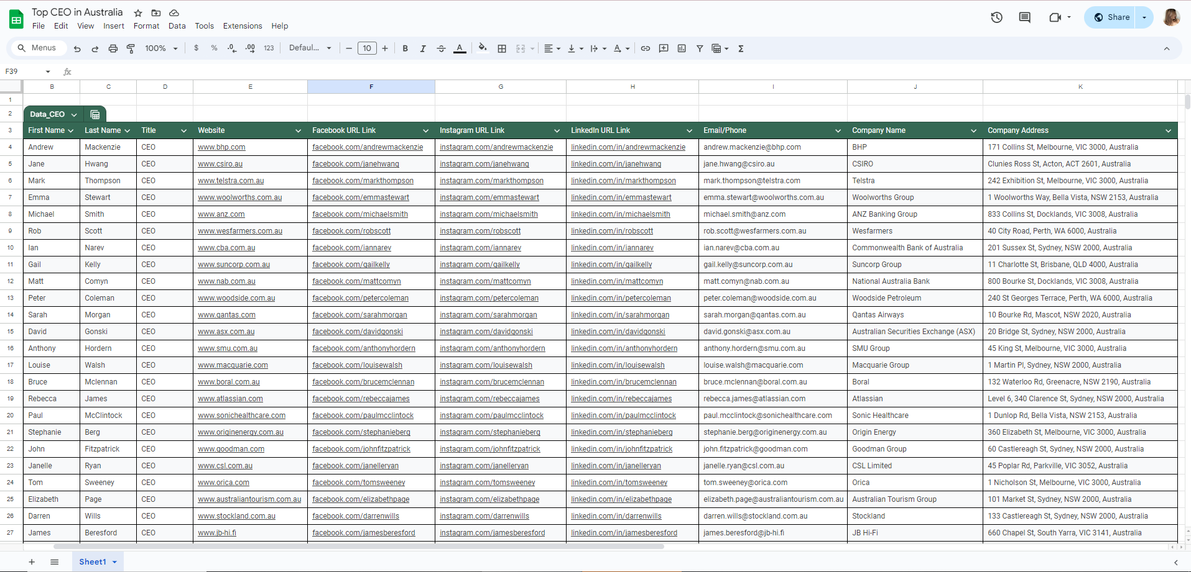Image resolution: width=1191 pixels, height=572 pixels.
Task: Open the account profile picture
Action: pyautogui.click(x=1172, y=17)
